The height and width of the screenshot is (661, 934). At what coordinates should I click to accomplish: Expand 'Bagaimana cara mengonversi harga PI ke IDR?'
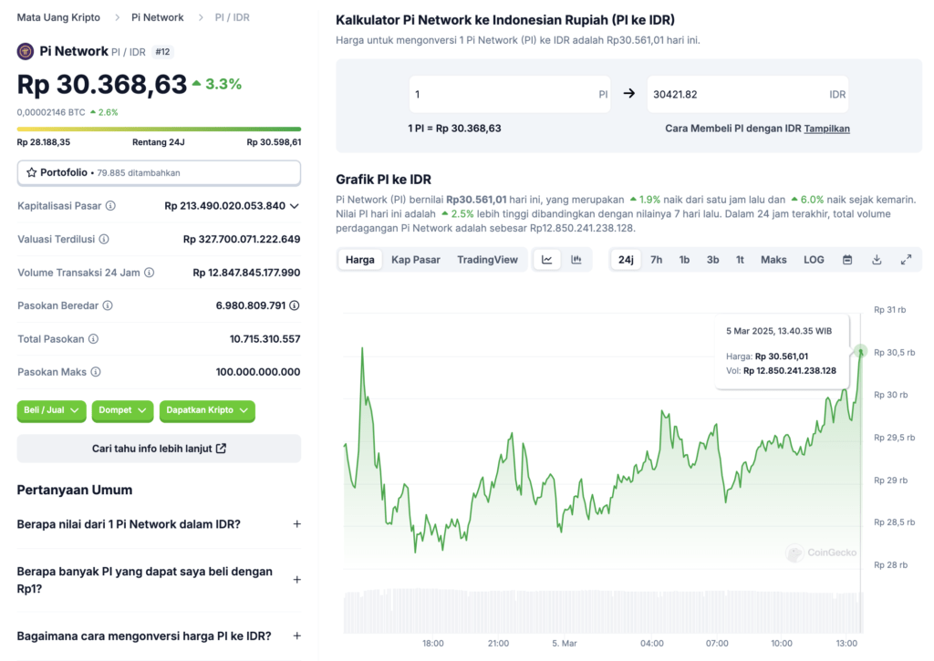click(159, 636)
